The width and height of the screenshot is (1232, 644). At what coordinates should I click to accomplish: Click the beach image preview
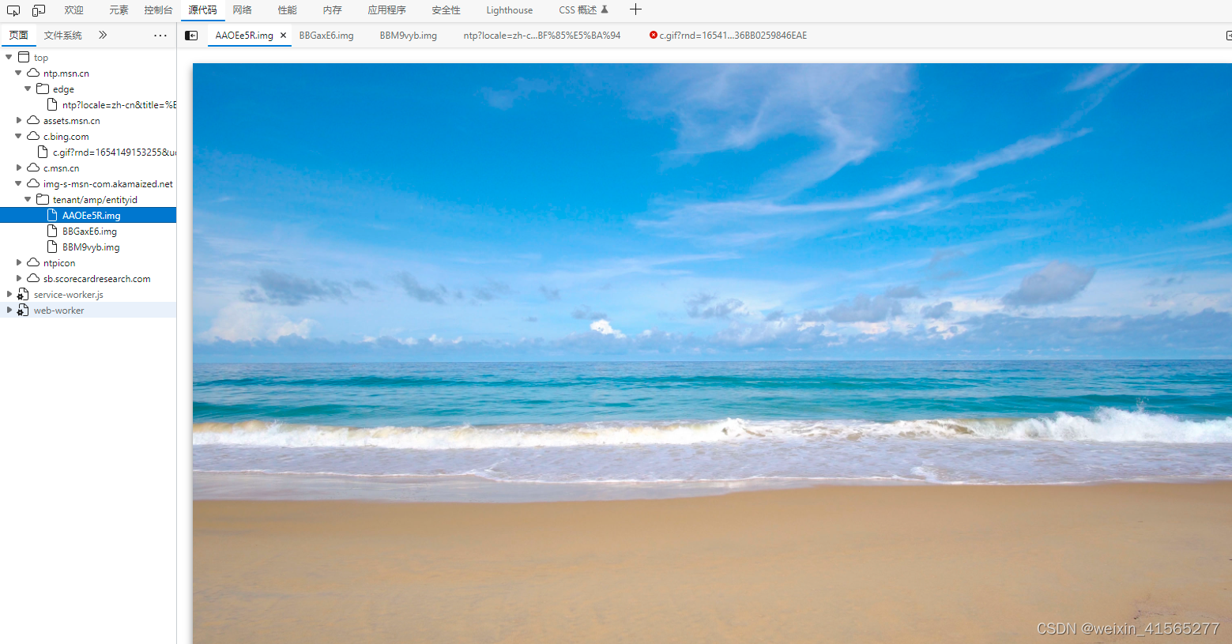(712, 353)
